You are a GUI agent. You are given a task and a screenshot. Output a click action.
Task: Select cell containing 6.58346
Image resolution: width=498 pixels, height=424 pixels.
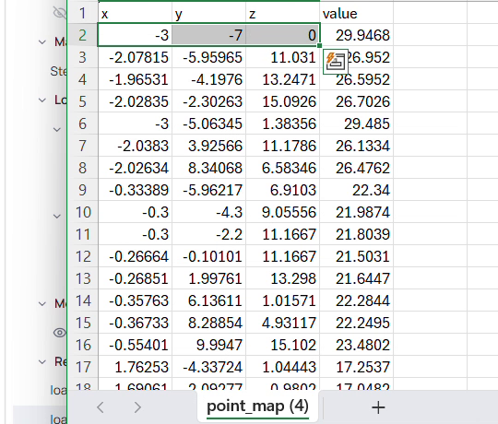tap(283, 168)
